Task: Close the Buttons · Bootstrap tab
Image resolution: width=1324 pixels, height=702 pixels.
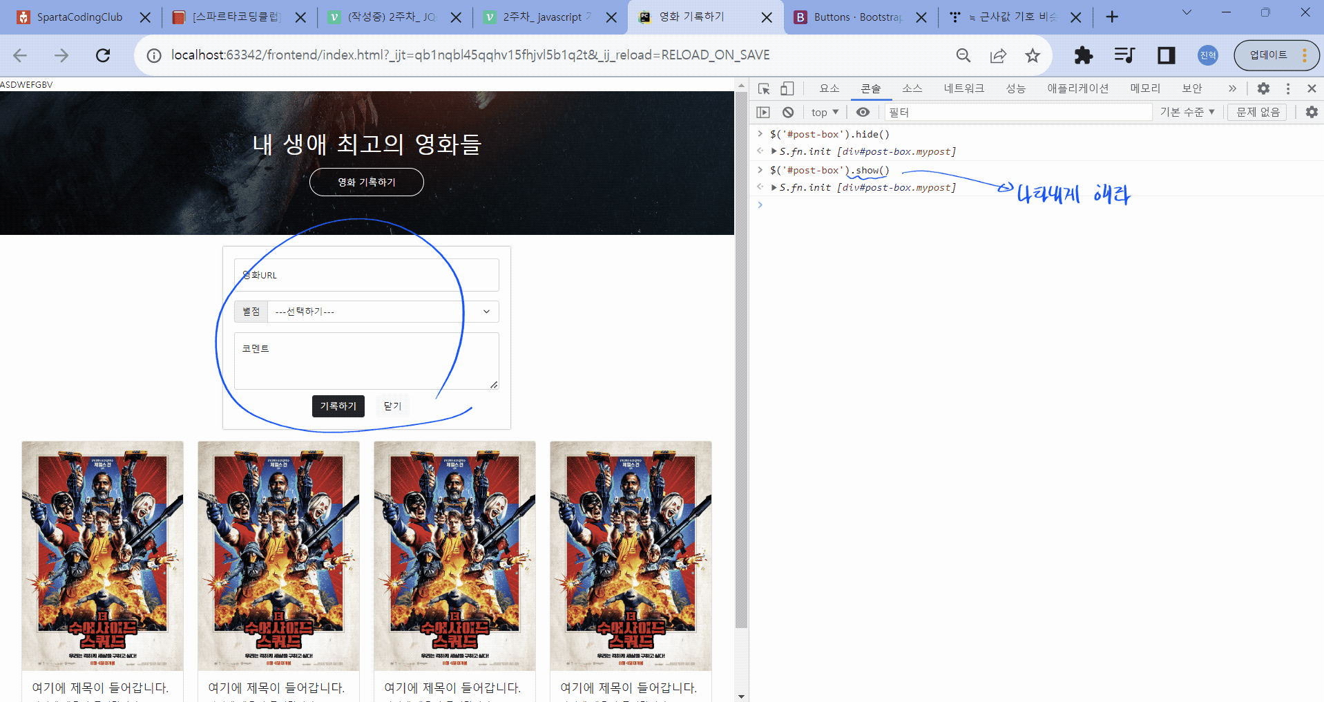Action: click(x=921, y=17)
